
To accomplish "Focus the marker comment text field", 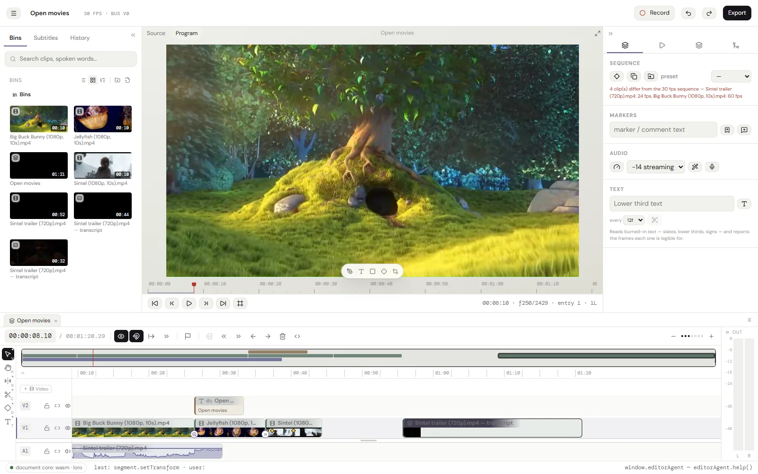I will (x=663, y=130).
